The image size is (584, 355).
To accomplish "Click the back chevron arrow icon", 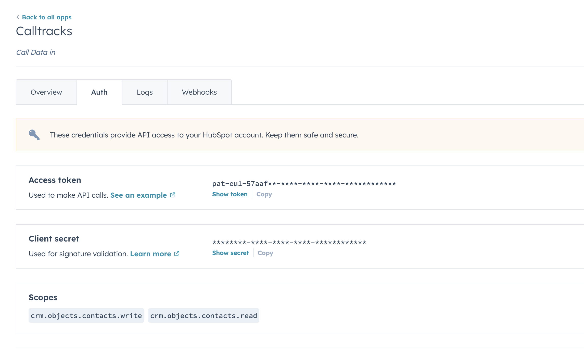I will pos(18,17).
